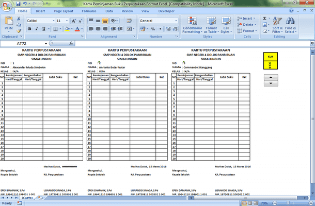The image size is (315, 206).
Task: Click the AutoSum sigma icon
Action: [265, 19]
